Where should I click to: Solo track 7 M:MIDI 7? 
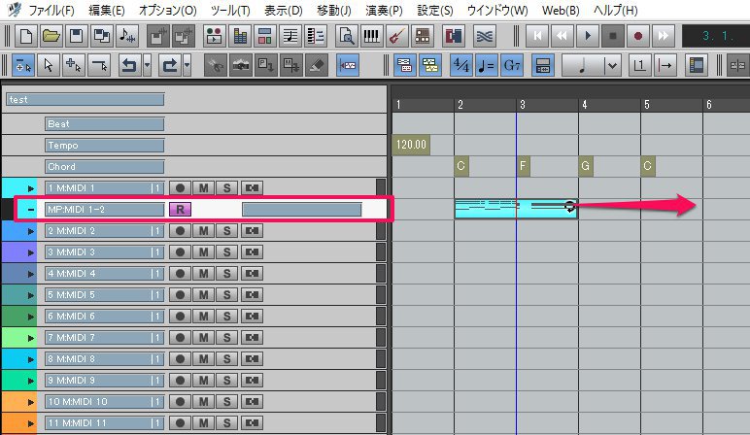pyautogui.click(x=227, y=338)
